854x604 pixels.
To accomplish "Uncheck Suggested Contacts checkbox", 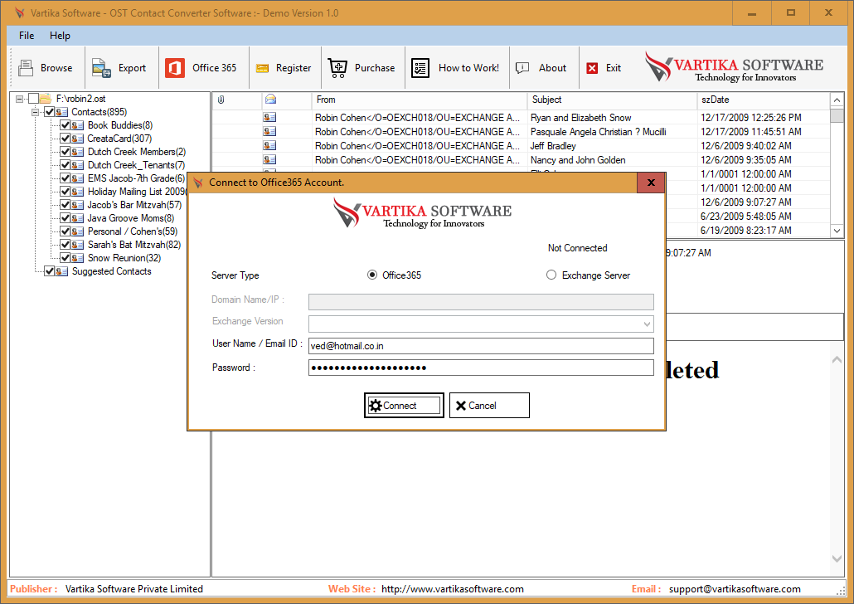I will (49, 271).
